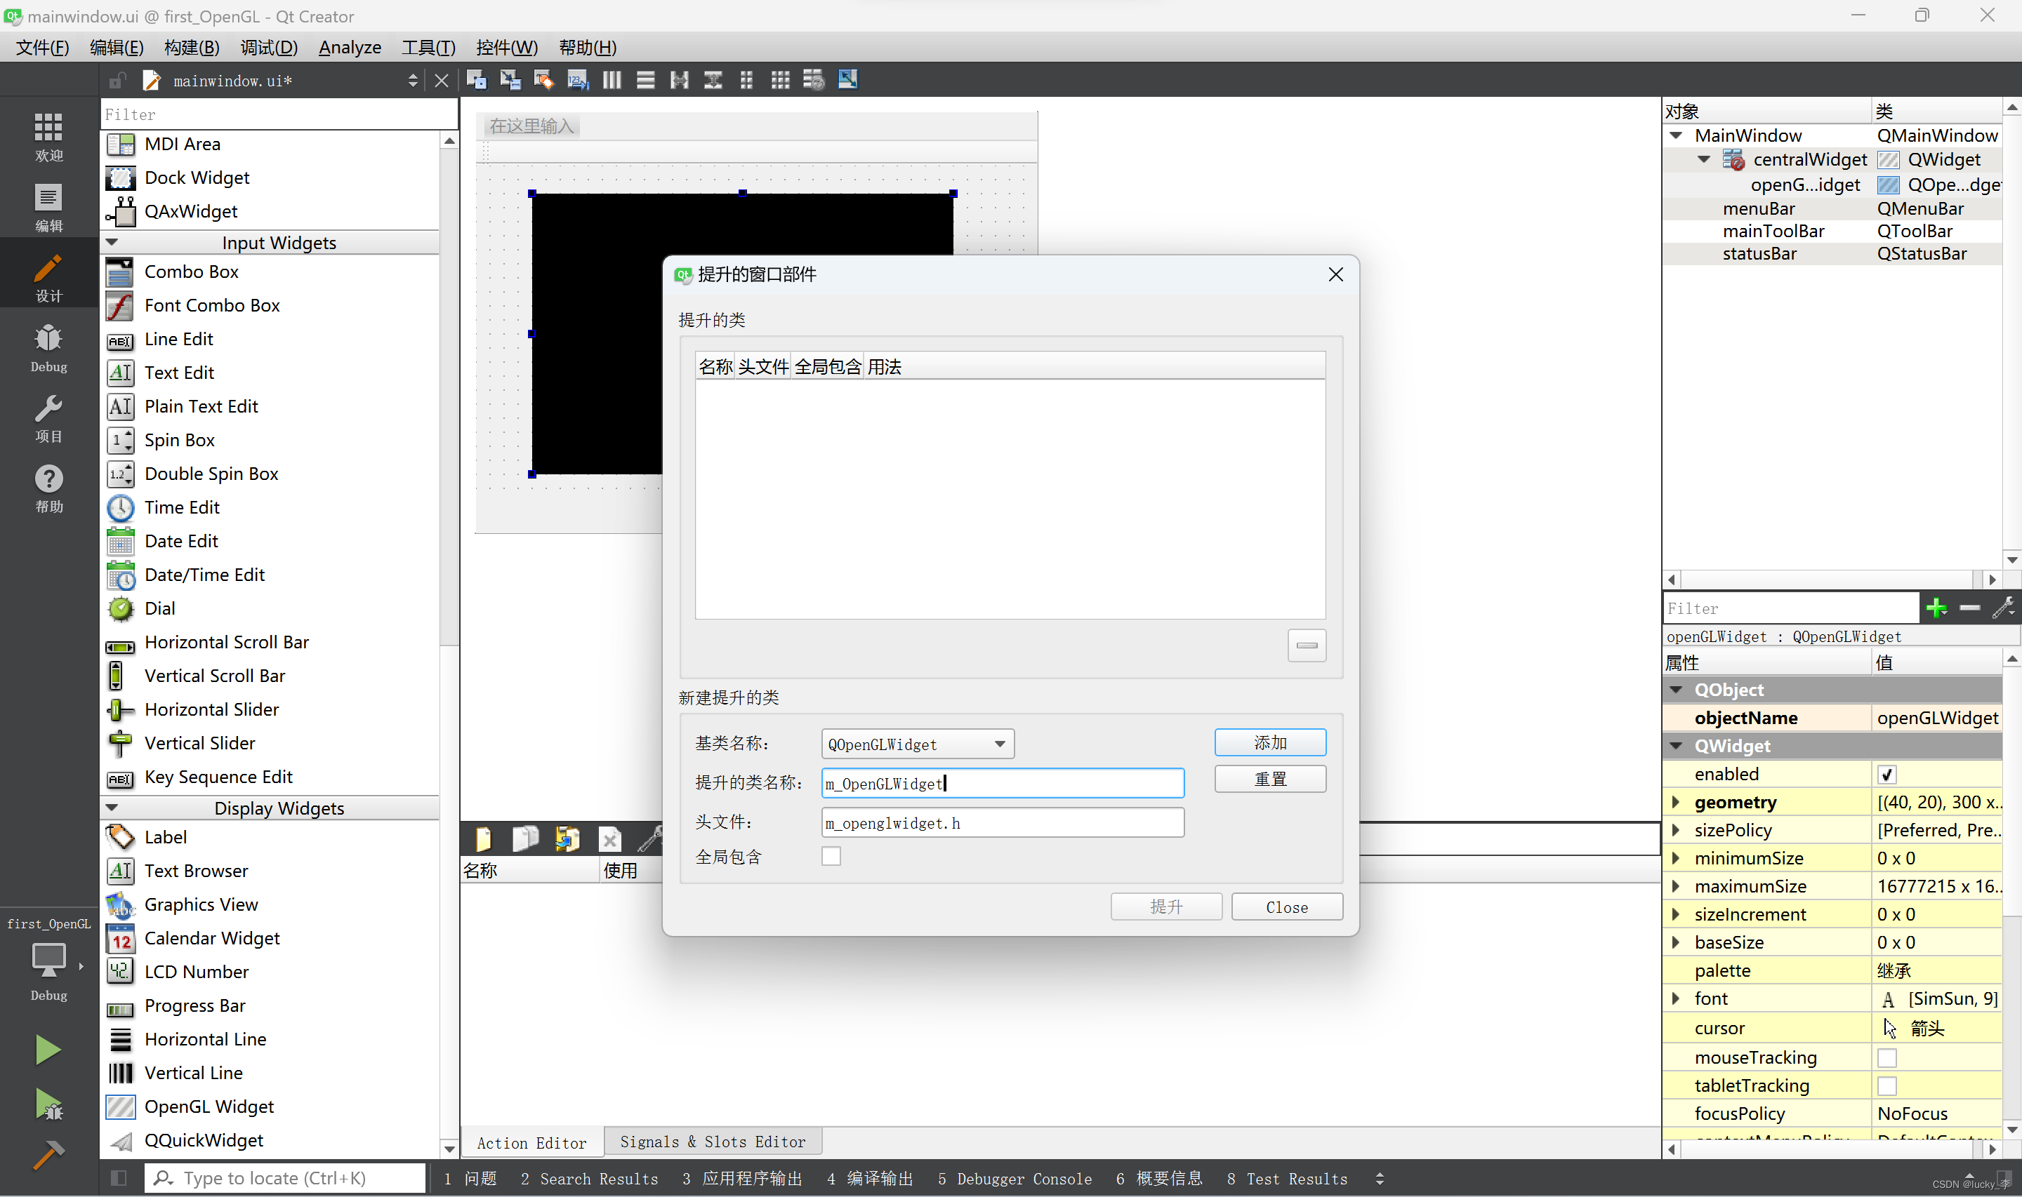Click the hammer Build icon
2022x1197 pixels.
pos(48,1154)
